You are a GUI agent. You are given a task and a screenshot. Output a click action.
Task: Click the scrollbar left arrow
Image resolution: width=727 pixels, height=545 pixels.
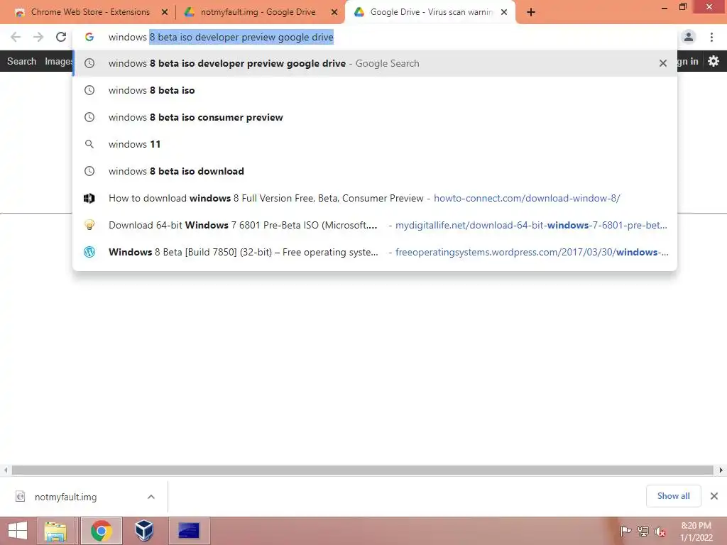pos(6,470)
